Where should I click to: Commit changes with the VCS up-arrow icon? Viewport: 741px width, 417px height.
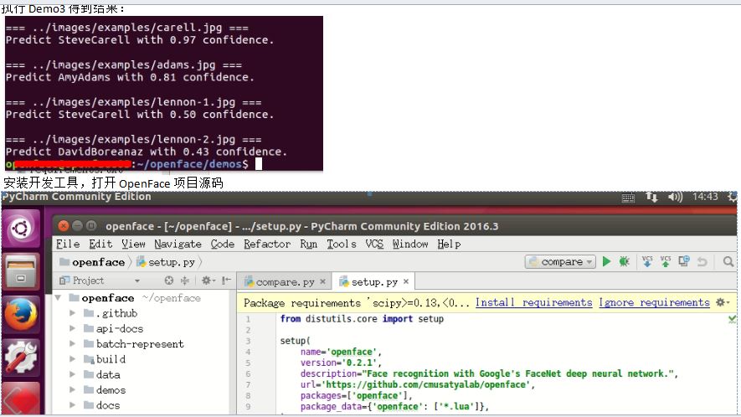(666, 261)
